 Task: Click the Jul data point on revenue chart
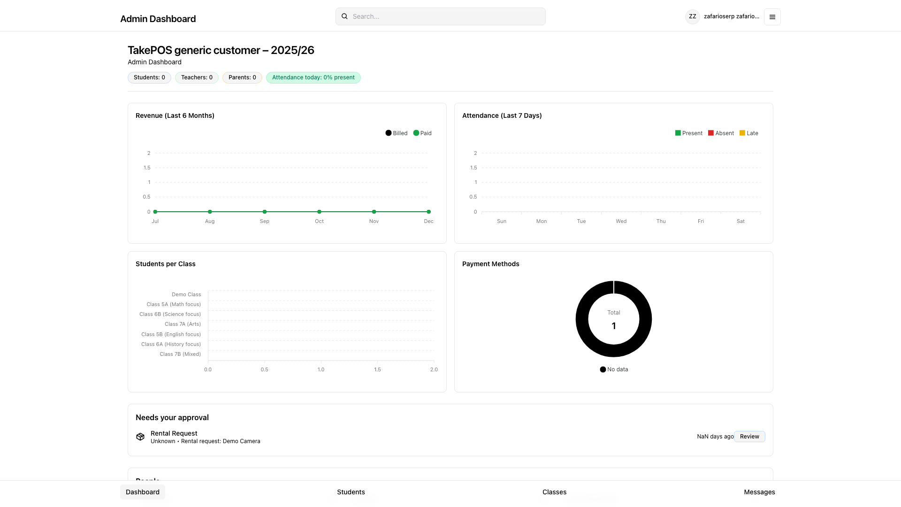coord(155,212)
